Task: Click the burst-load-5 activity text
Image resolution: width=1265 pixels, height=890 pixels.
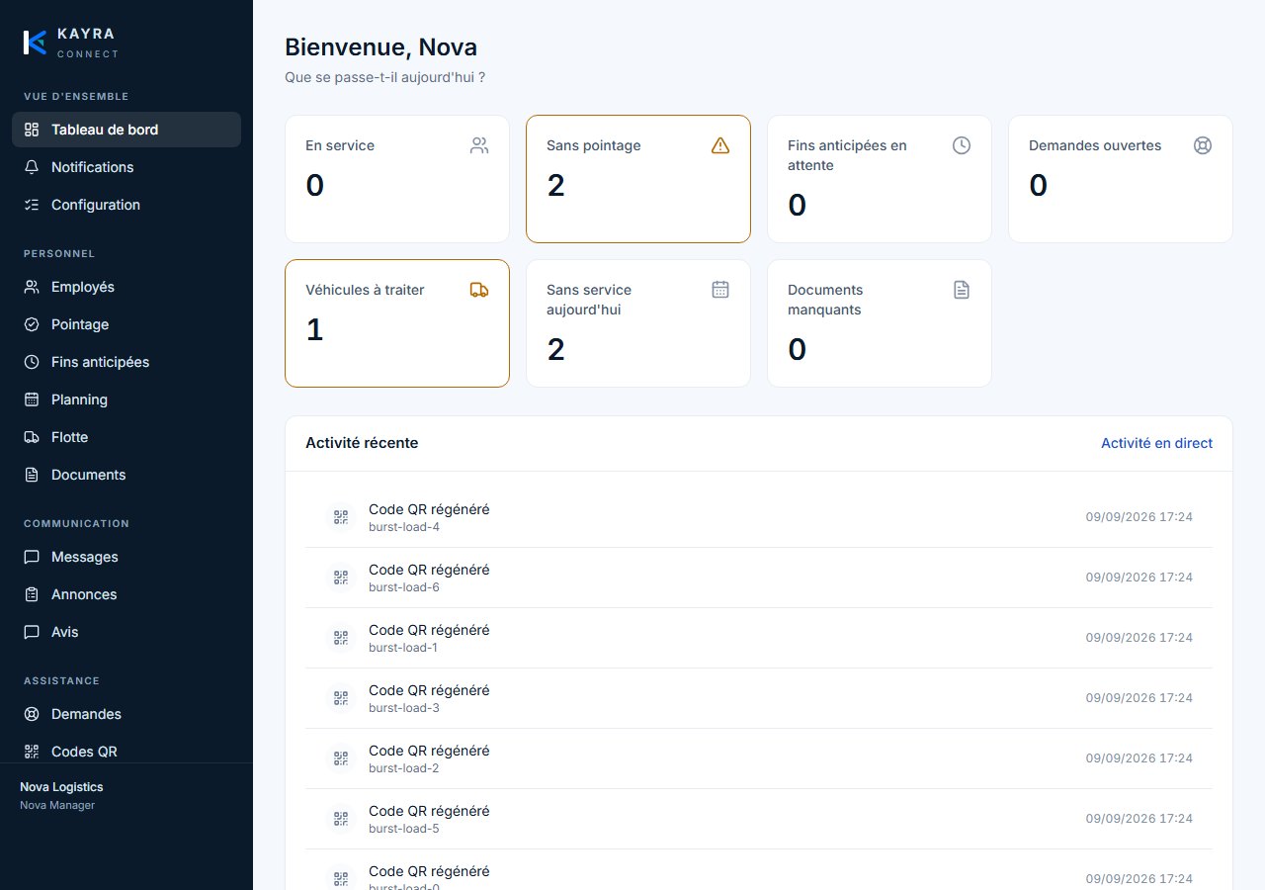Action: tap(404, 829)
